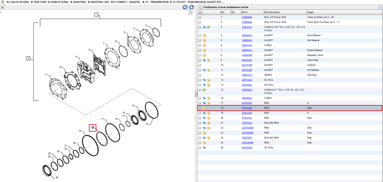This screenshot has height=182, width=383.
Task: Click the blue replace arrow for Ref 3
Action: 204,27
